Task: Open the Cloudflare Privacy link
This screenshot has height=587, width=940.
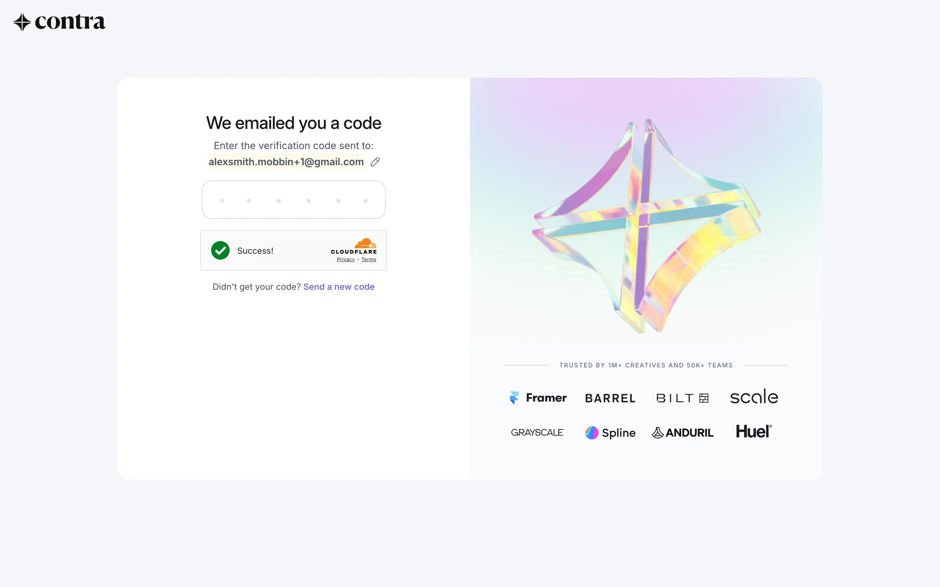Action: coord(346,260)
